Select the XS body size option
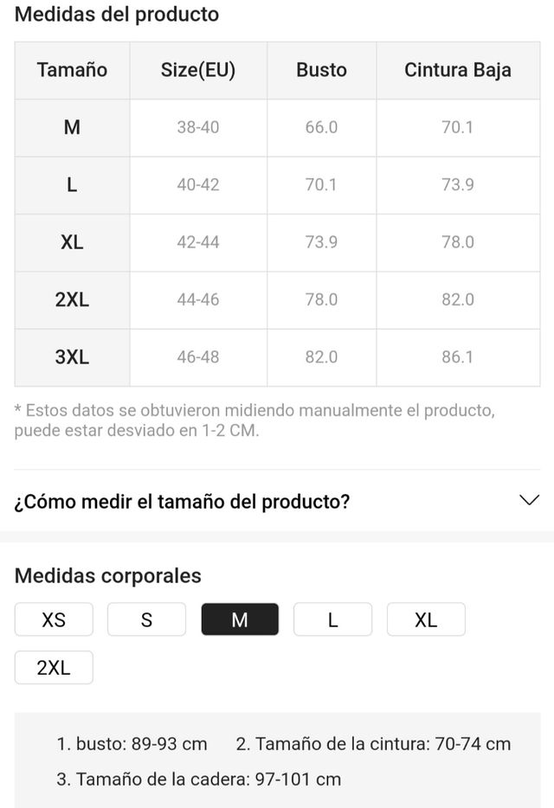The height and width of the screenshot is (808, 554). tap(54, 619)
